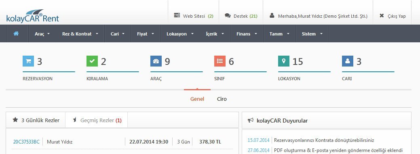The height and width of the screenshot is (154, 420).
Task: Click the KIRALAMA stat label
Action: (97, 79)
